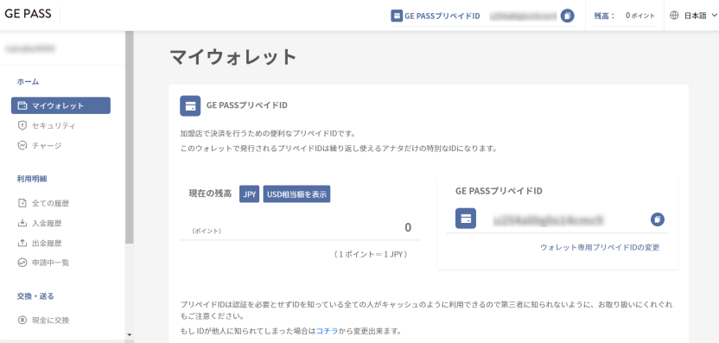Screen dimensions: 719x343
Task: Click the コチラ link to change ID
Action: click(x=327, y=330)
